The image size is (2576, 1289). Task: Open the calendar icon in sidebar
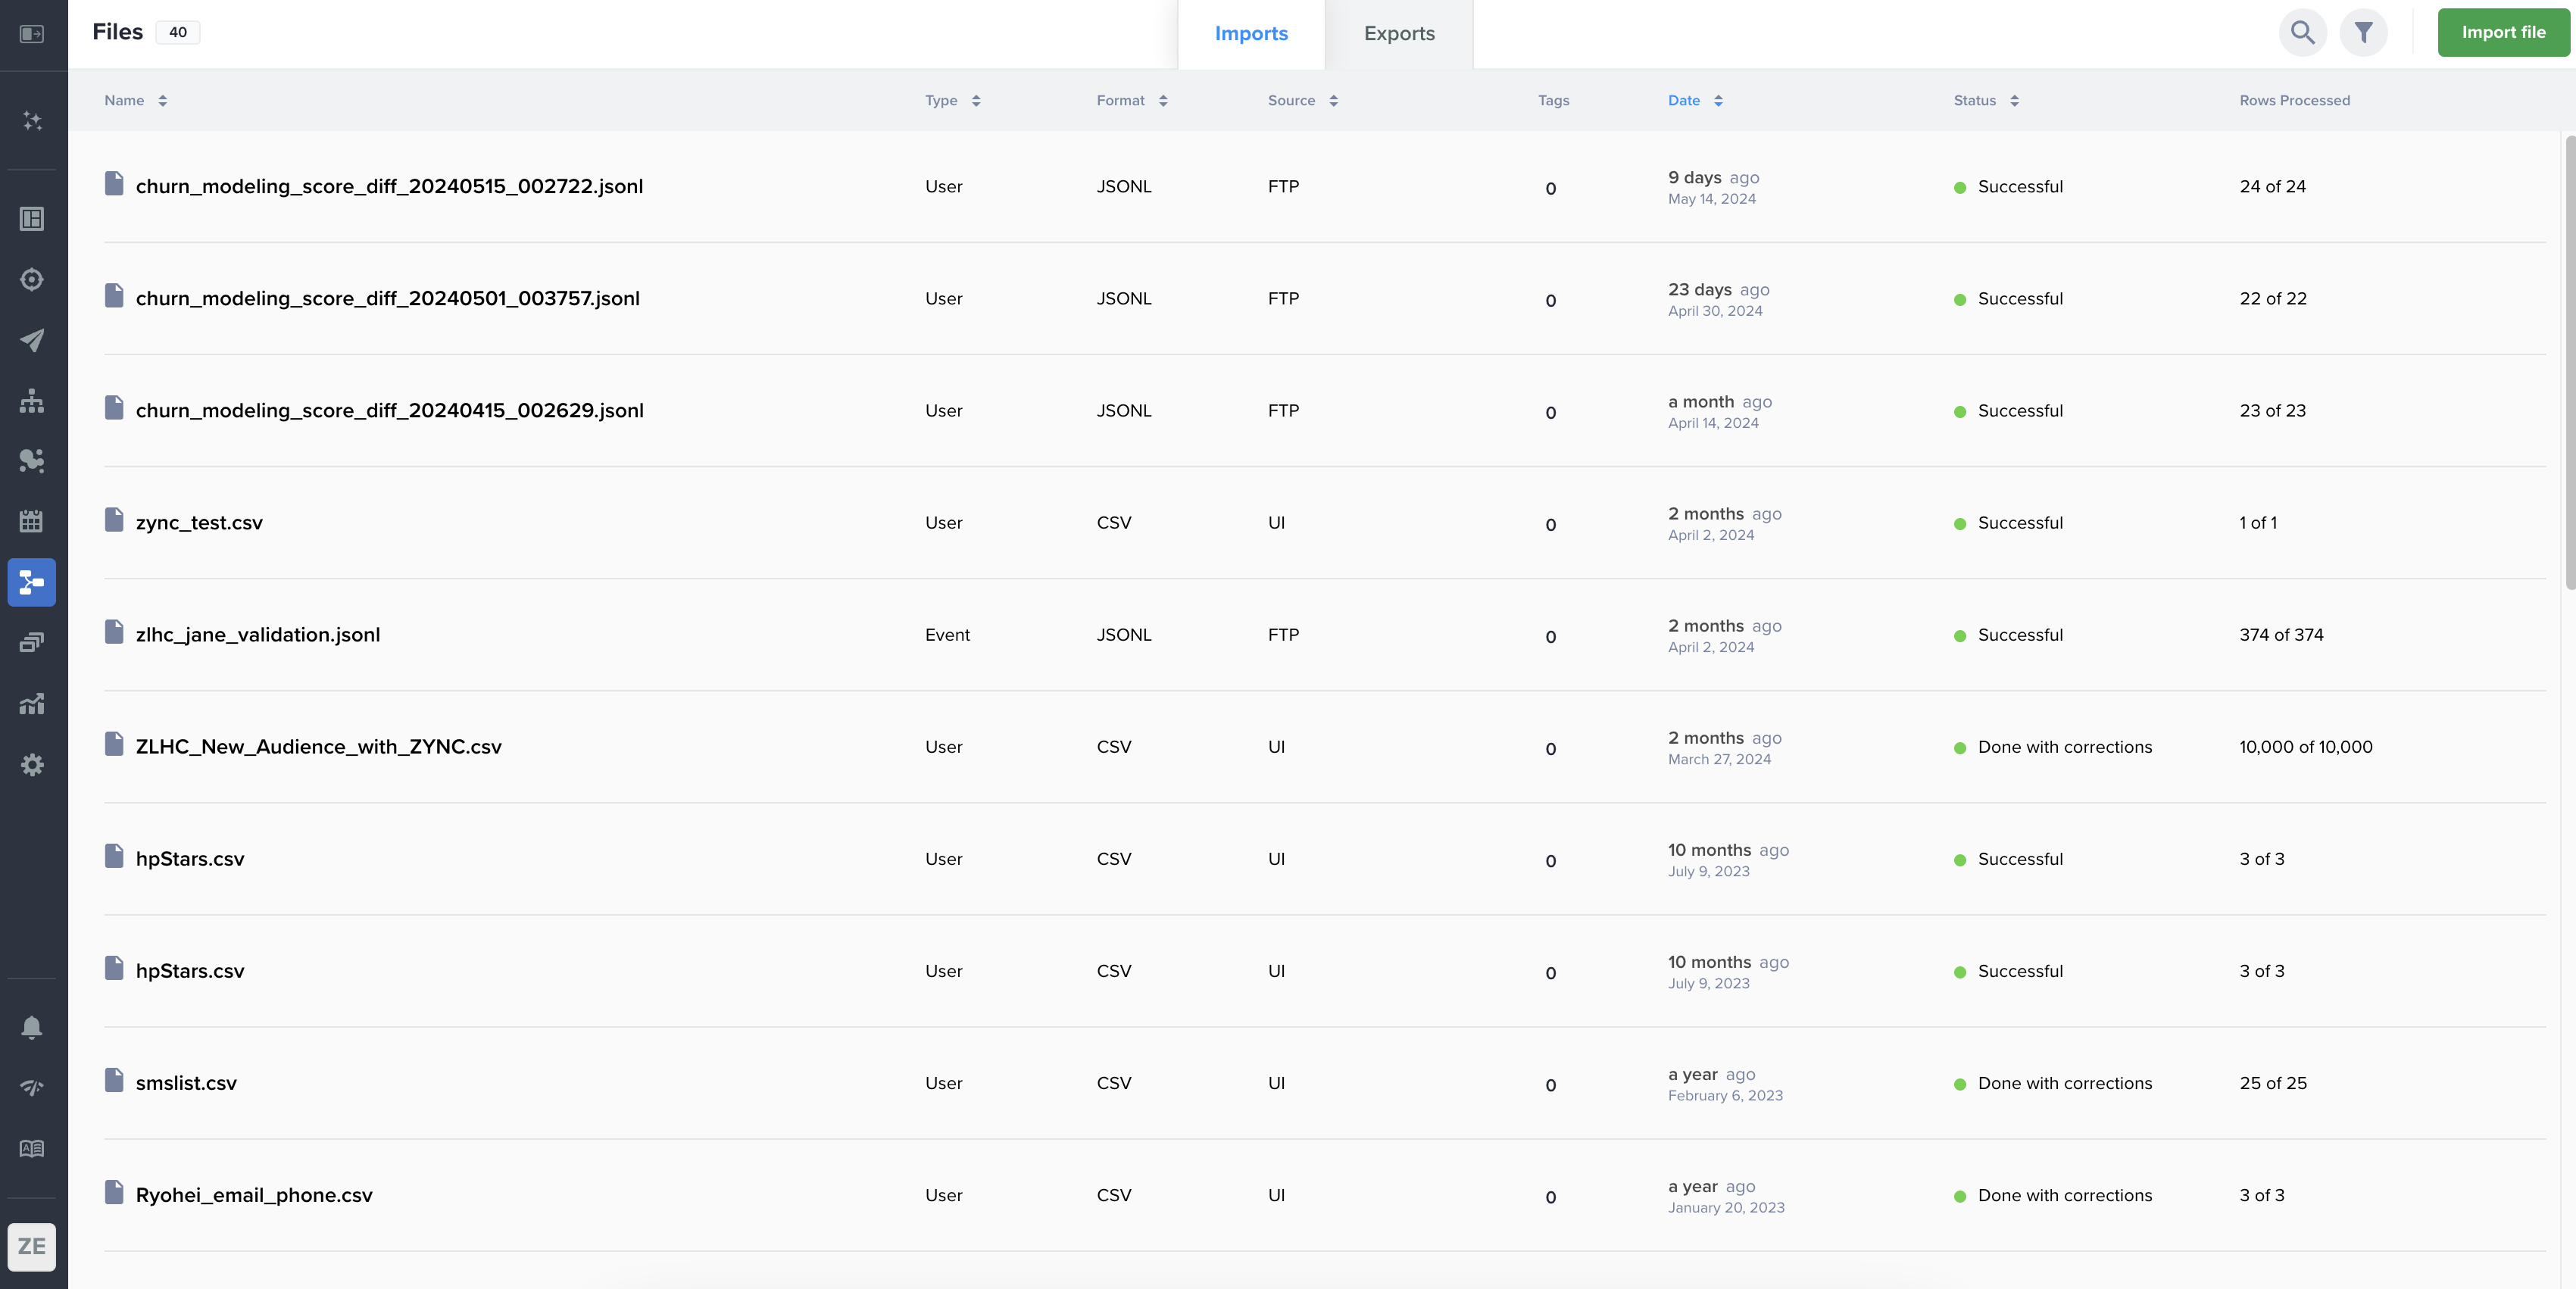coord(32,521)
